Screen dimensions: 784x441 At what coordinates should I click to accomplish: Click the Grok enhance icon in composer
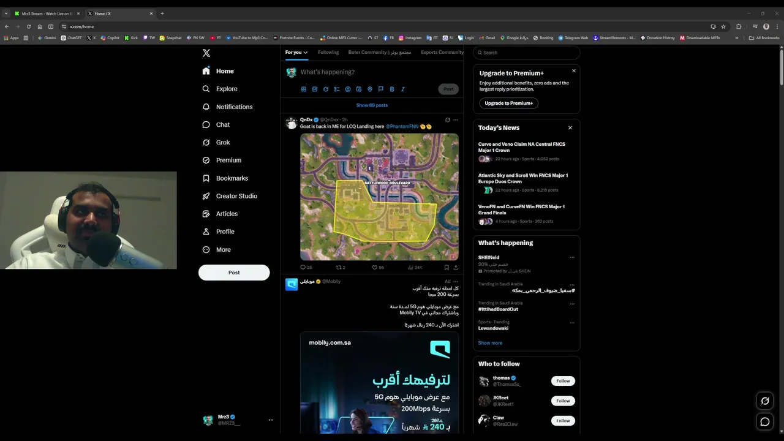coord(326,89)
